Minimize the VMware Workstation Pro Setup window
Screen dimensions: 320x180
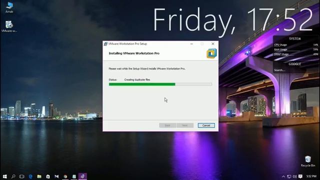click(x=191, y=44)
